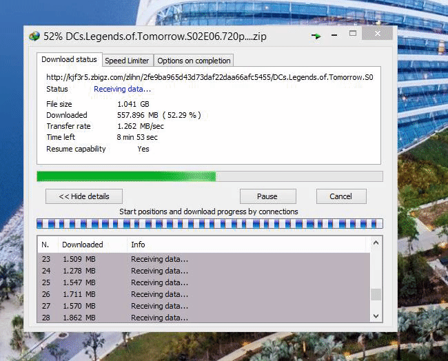Click the IDM globe icon in title bar
Viewport: 448px width, 361px height.
(34, 37)
